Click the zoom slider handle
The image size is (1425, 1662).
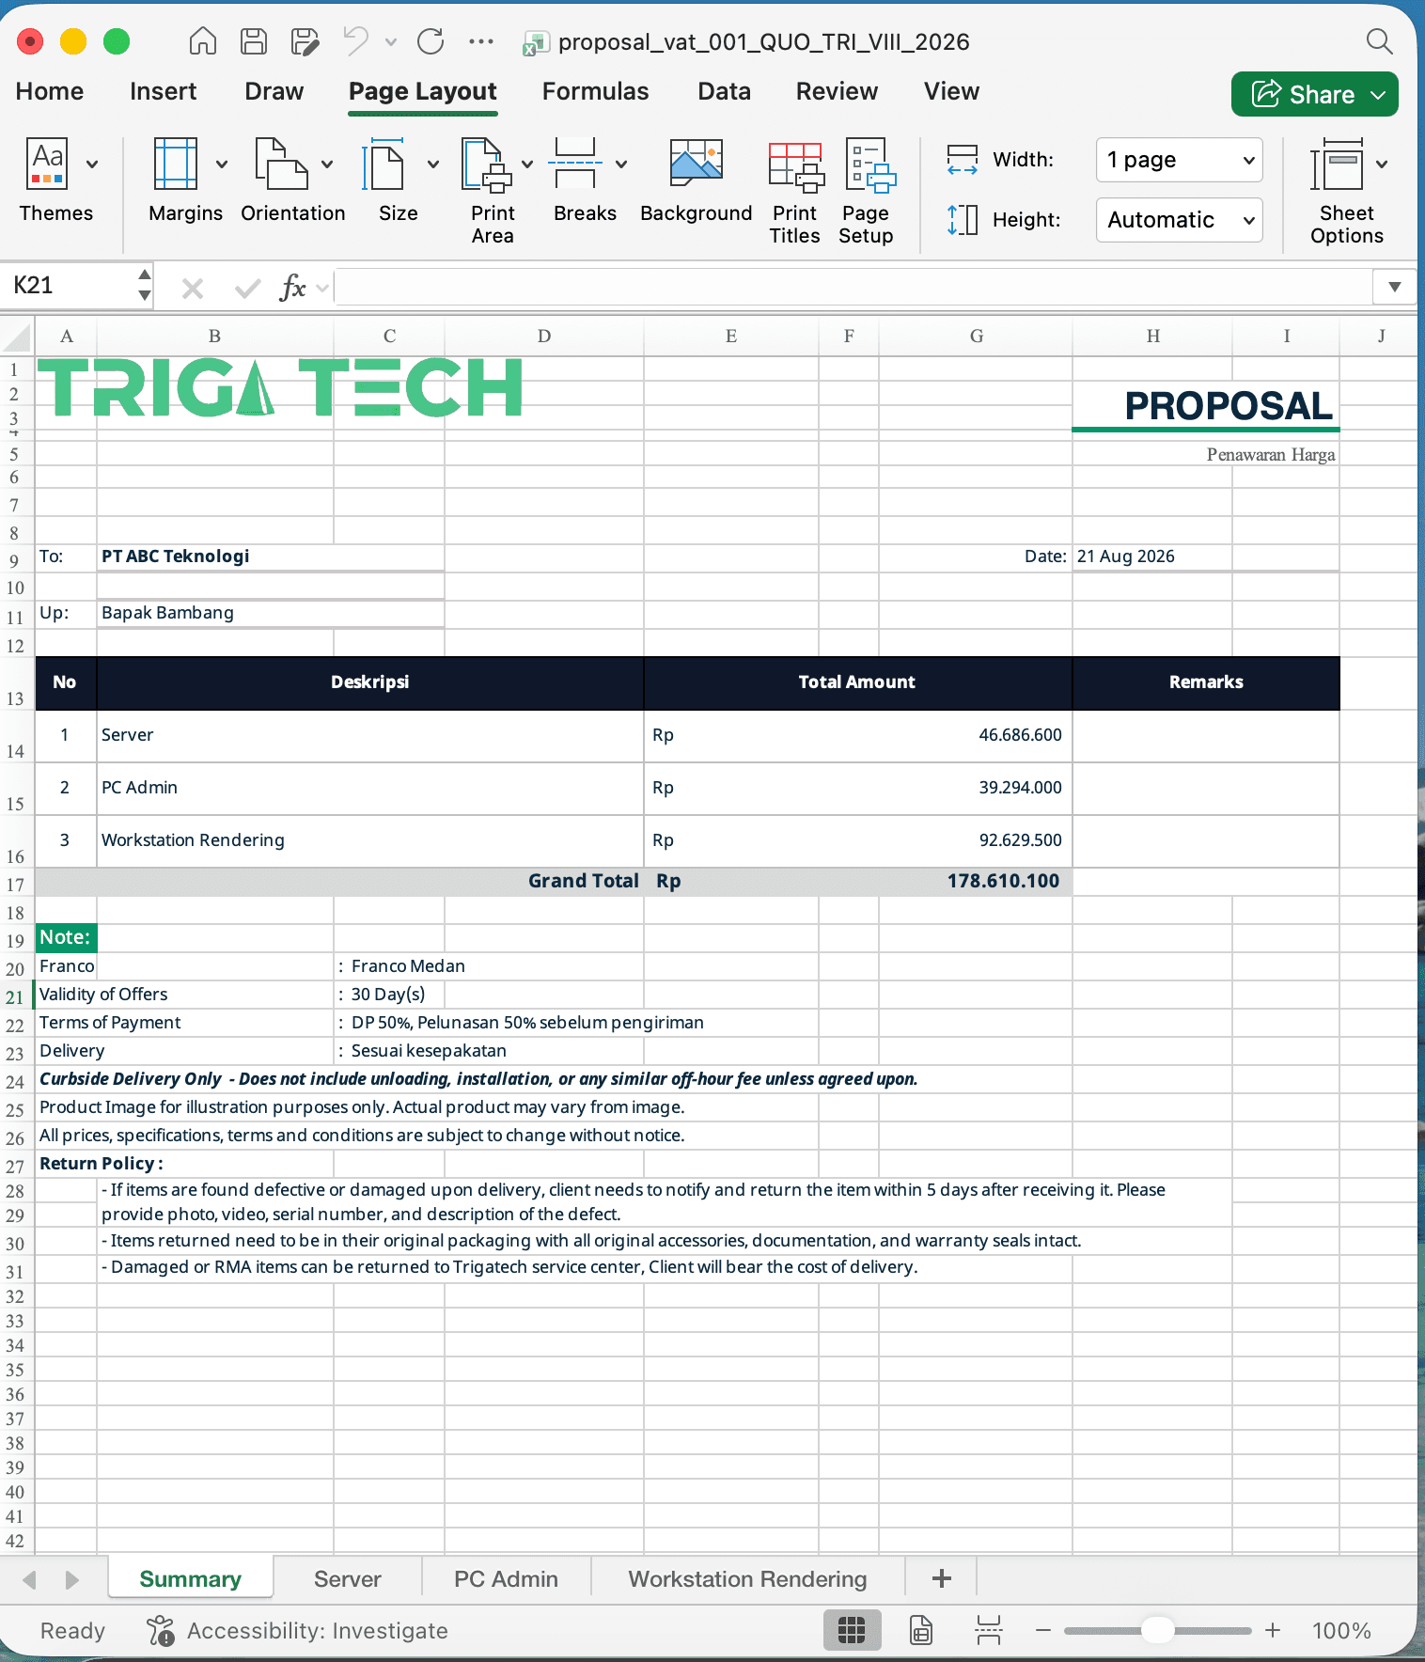click(1158, 1630)
